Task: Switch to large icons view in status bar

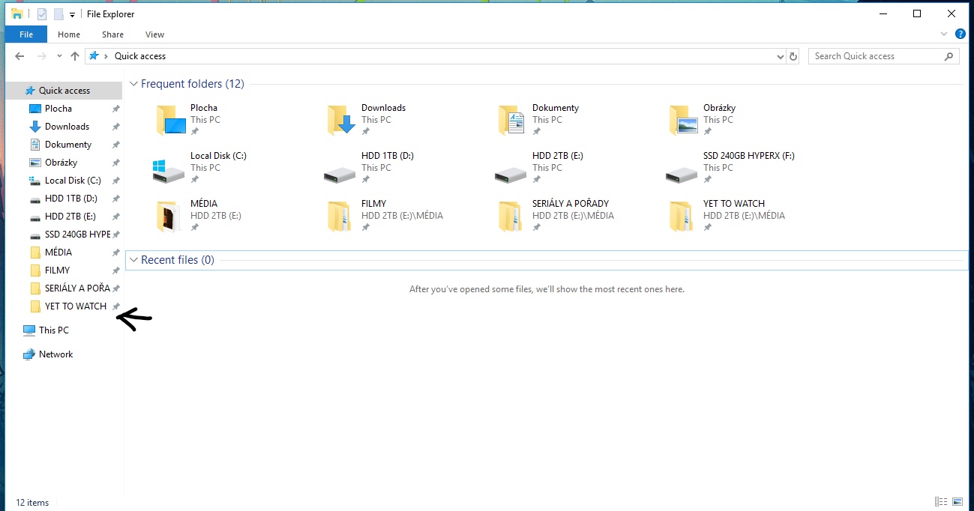Action: 958,502
